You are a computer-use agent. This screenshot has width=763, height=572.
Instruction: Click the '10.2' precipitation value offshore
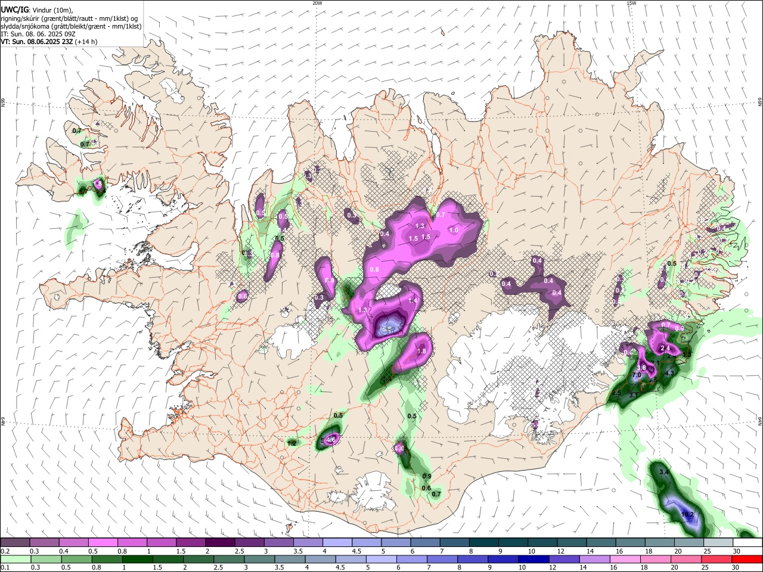pyautogui.click(x=687, y=514)
